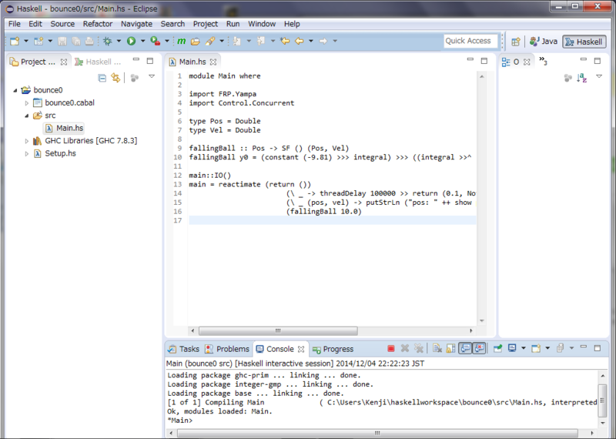Click the Save icon in toolbar

coord(62,41)
